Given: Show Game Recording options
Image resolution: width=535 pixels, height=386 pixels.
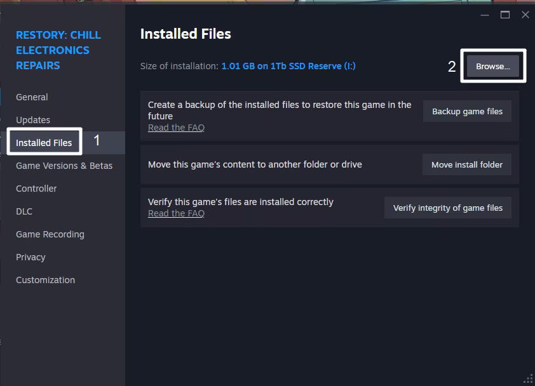Looking at the screenshot, I should point(50,234).
